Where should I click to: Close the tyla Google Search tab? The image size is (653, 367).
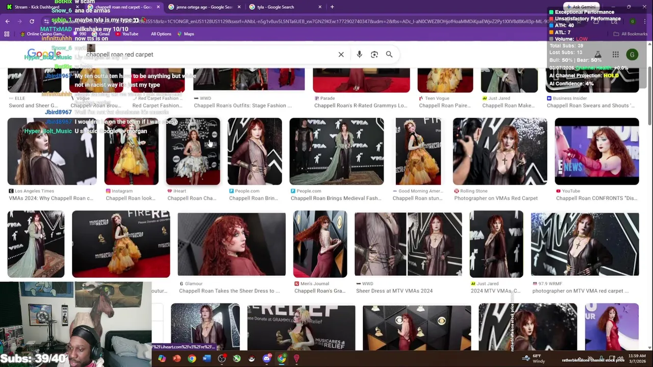(x=320, y=7)
